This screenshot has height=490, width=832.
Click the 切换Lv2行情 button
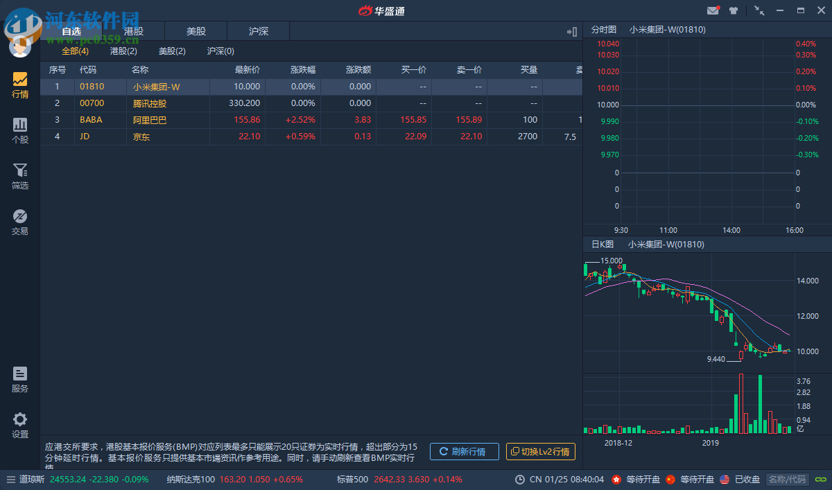click(541, 452)
